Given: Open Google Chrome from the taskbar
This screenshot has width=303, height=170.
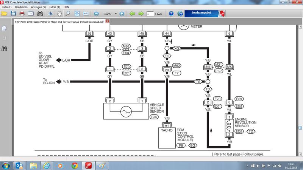Looking at the screenshot, I should [x=75, y=165].
